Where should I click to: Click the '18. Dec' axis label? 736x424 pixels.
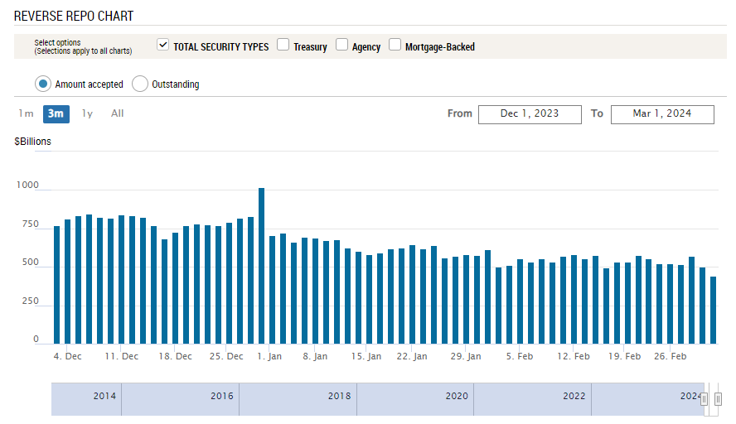175,356
